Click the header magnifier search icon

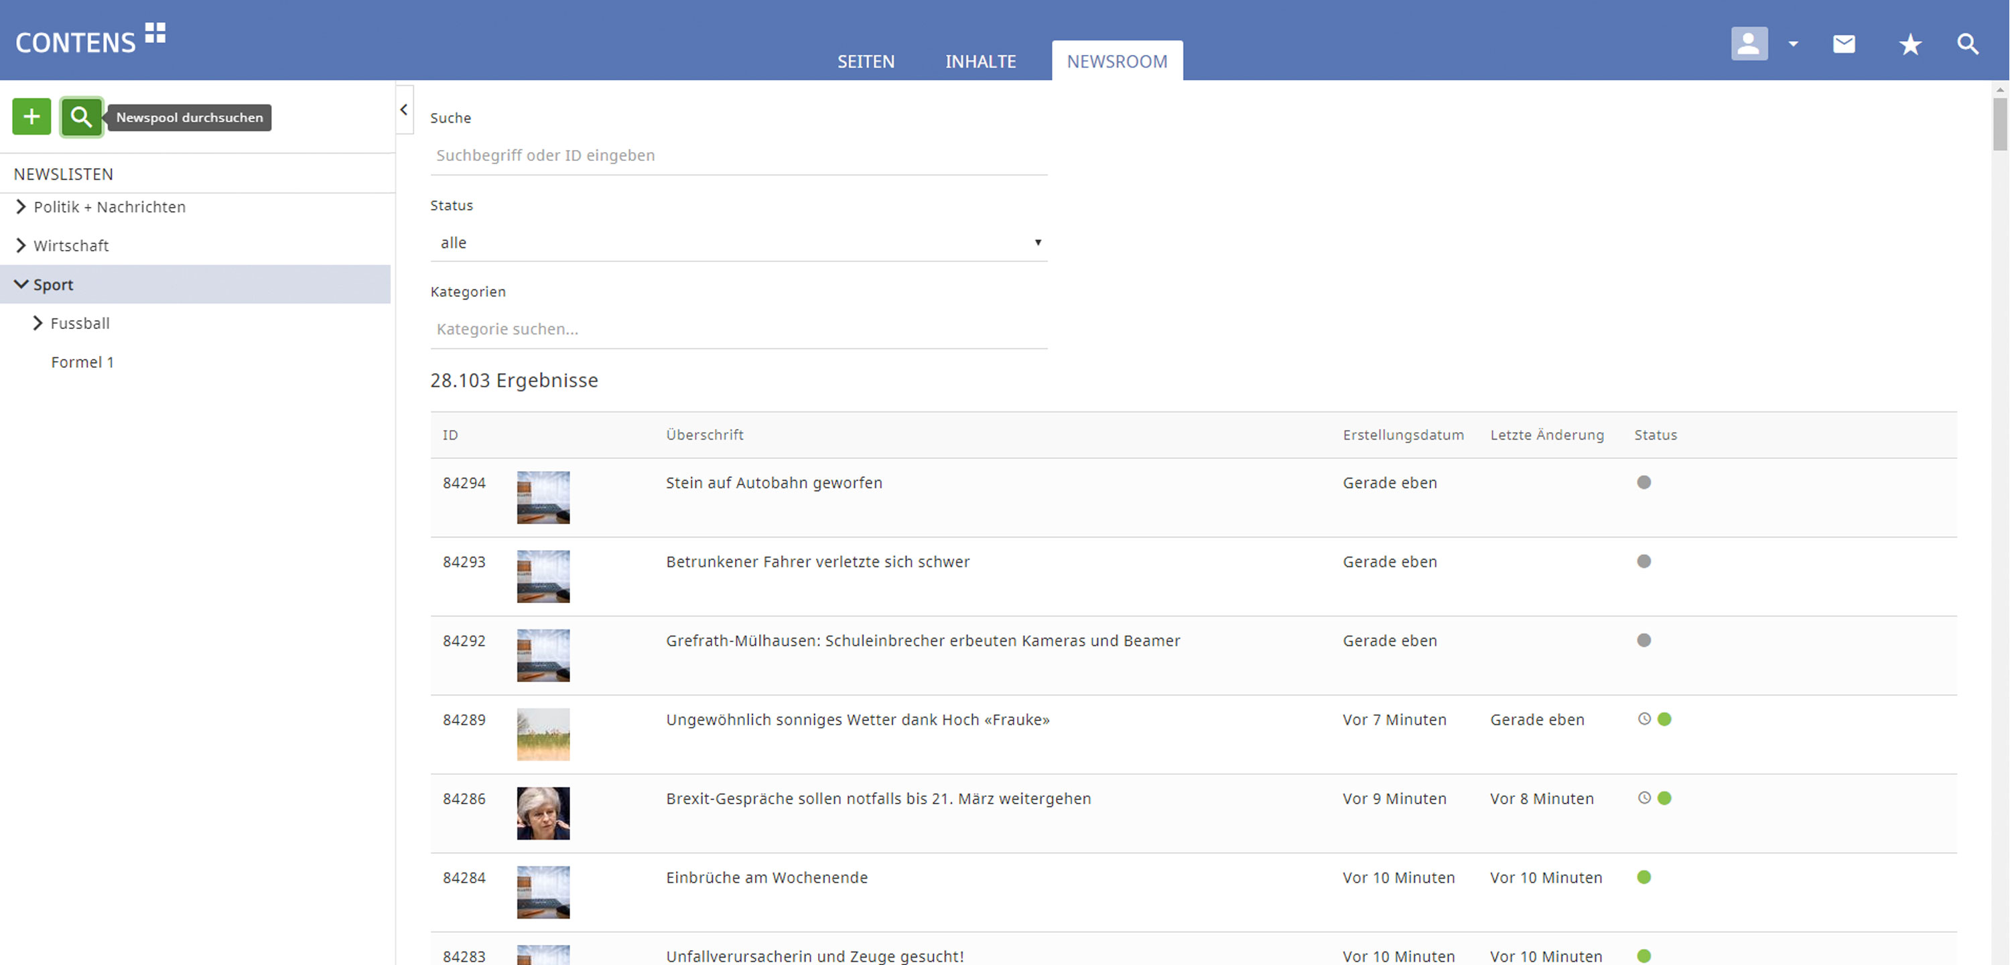(x=1967, y=44)
